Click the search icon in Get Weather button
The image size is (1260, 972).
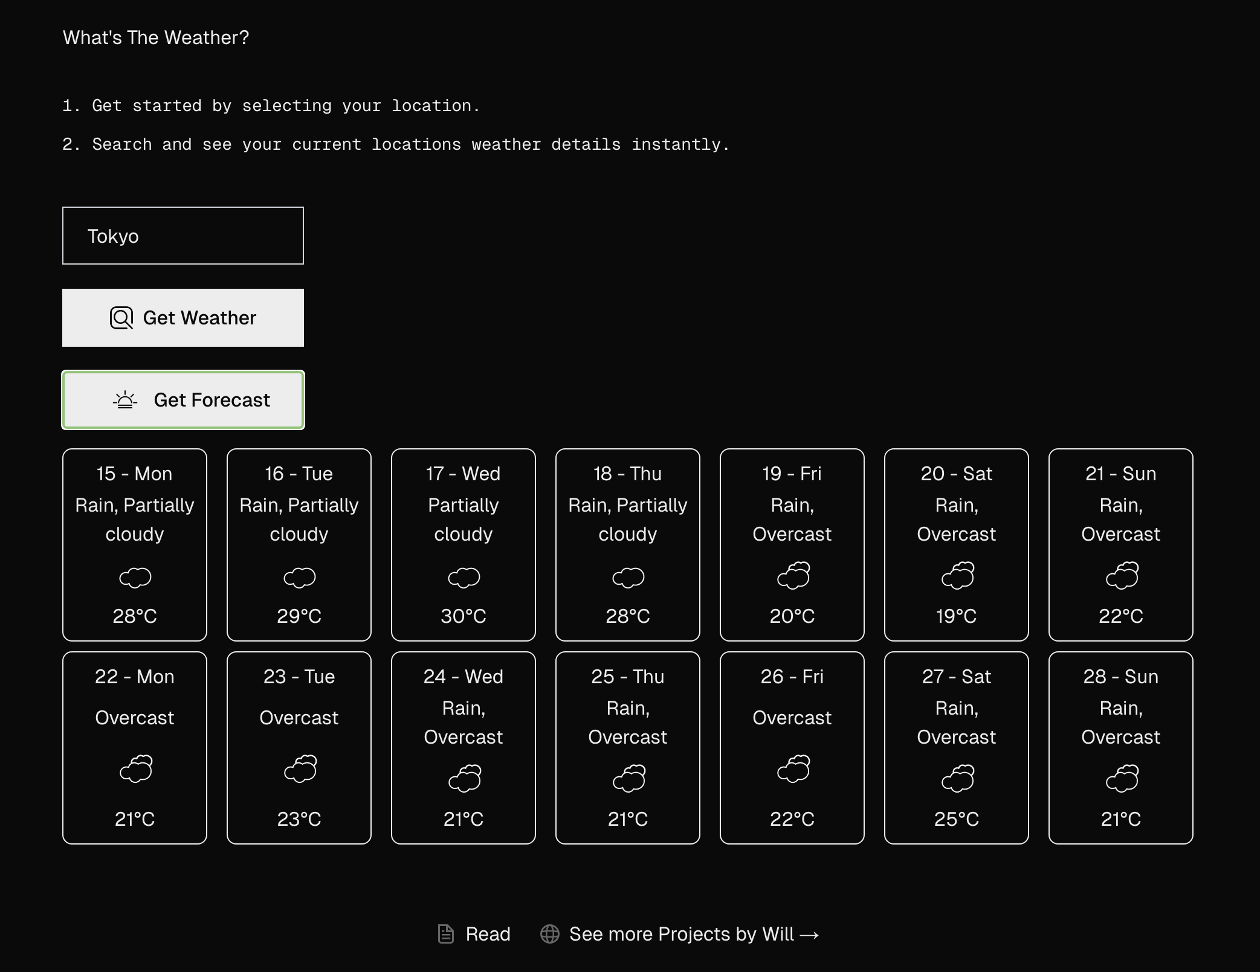[121, 318]
